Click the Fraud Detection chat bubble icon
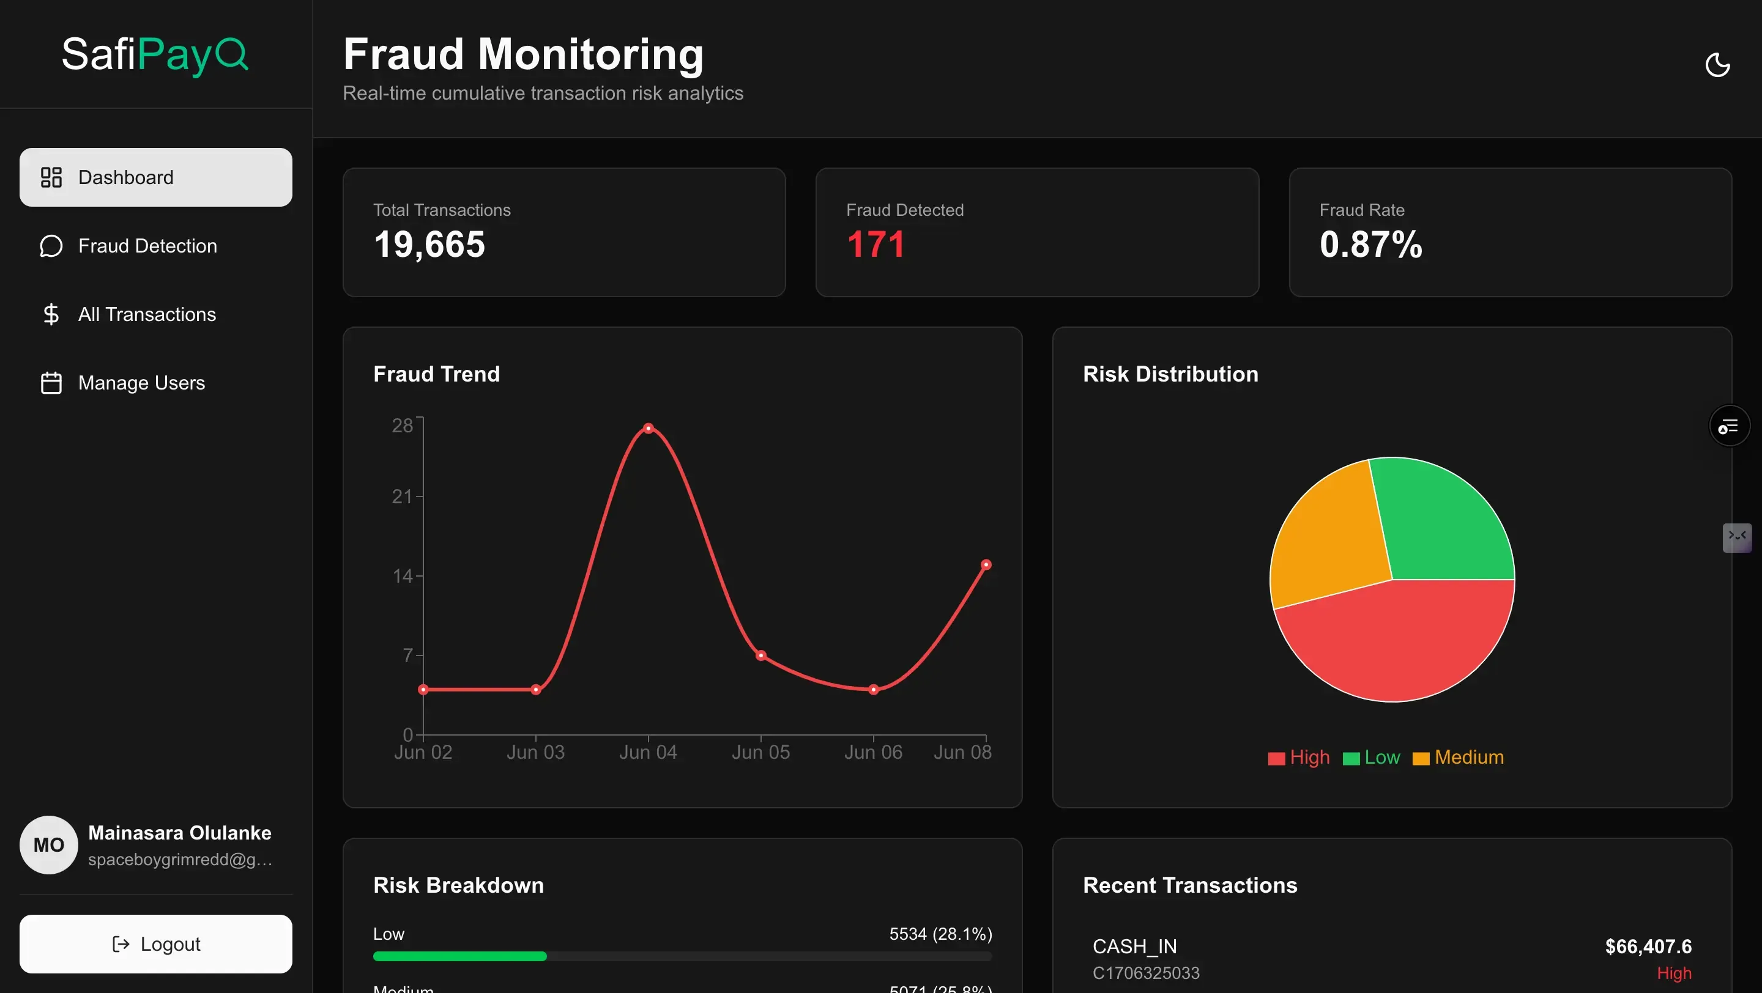 (x=51, y=246)
